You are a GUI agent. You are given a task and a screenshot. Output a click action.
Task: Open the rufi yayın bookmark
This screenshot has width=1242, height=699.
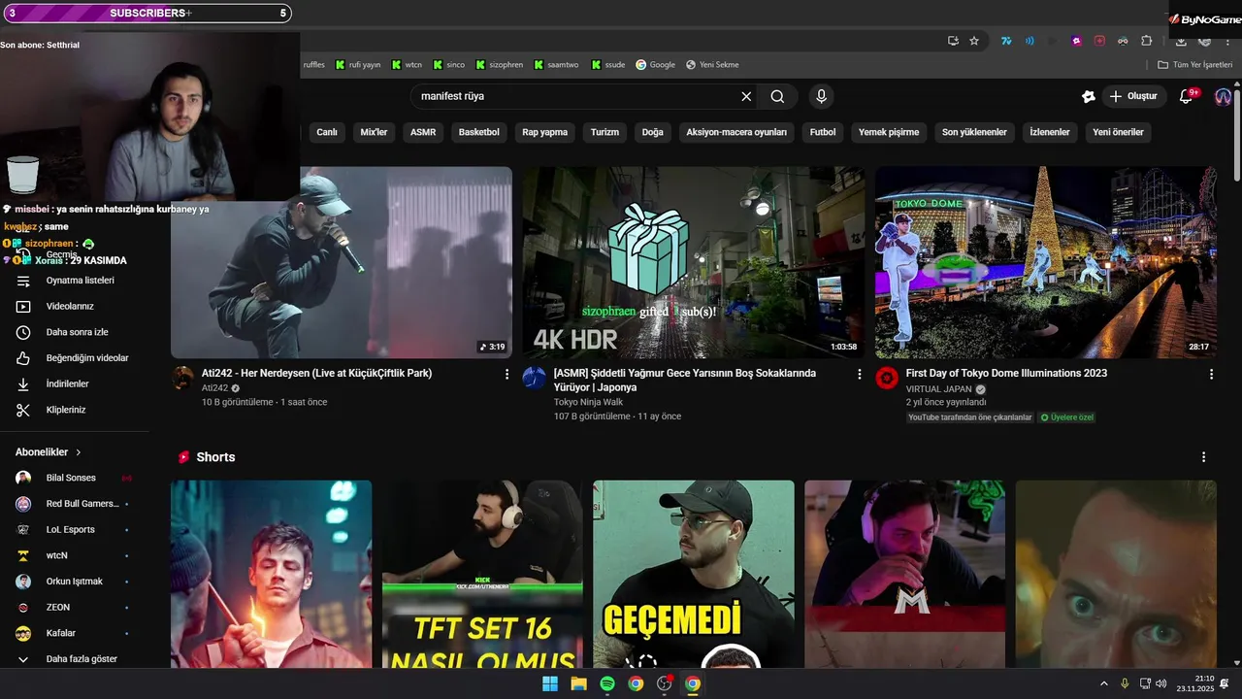[358, 65]
